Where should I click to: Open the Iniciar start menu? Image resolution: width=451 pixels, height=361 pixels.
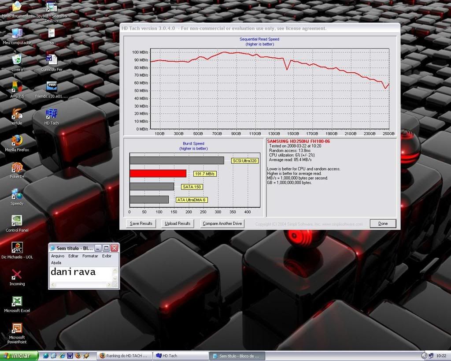[17, 356]
